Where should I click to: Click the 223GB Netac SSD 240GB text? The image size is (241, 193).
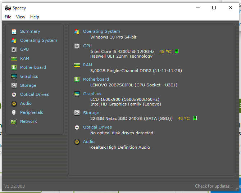click(x=131, y=118)
